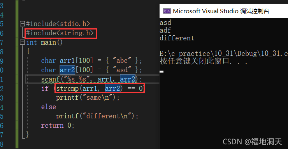Click the "abc" string literal
The width and height of the screenshot is (288, 149).
tap(122, 61)
